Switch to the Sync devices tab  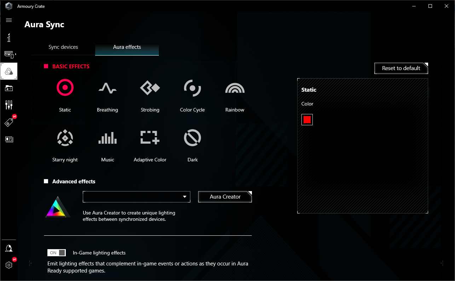63,47
